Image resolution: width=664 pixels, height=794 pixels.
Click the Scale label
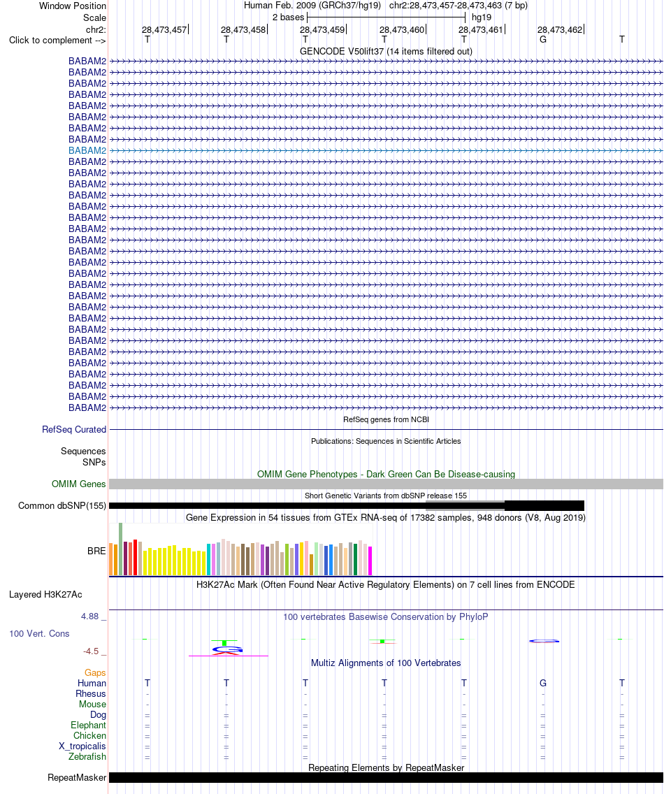(x=95, y=17)
